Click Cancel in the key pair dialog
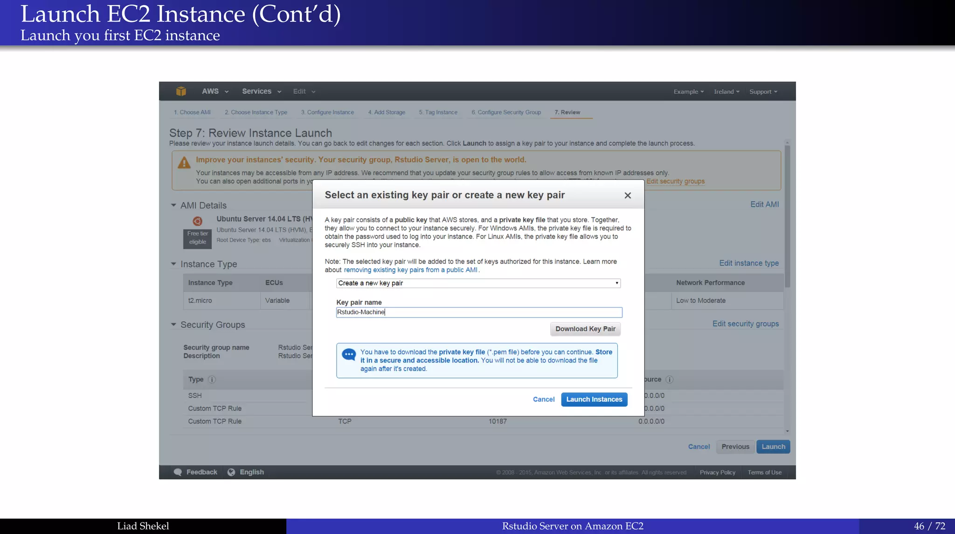Image resolution: width=955 pixels, height=534 pixels. coord(544,399)
